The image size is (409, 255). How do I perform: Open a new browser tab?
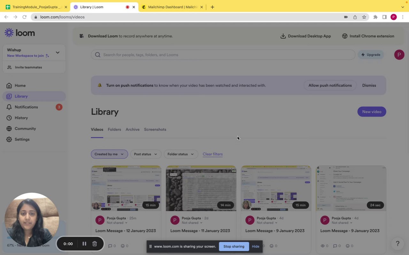click(212, 7)
